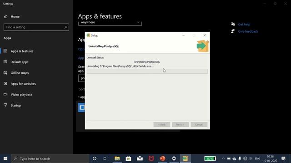Image resolution: width=291 pixels, height=163 pixels.
Task: Click Video playback camera icon
Action: tap(5, 95)
